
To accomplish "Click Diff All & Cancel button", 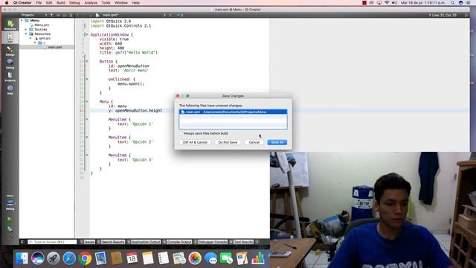I will click(x=195, y=142).
